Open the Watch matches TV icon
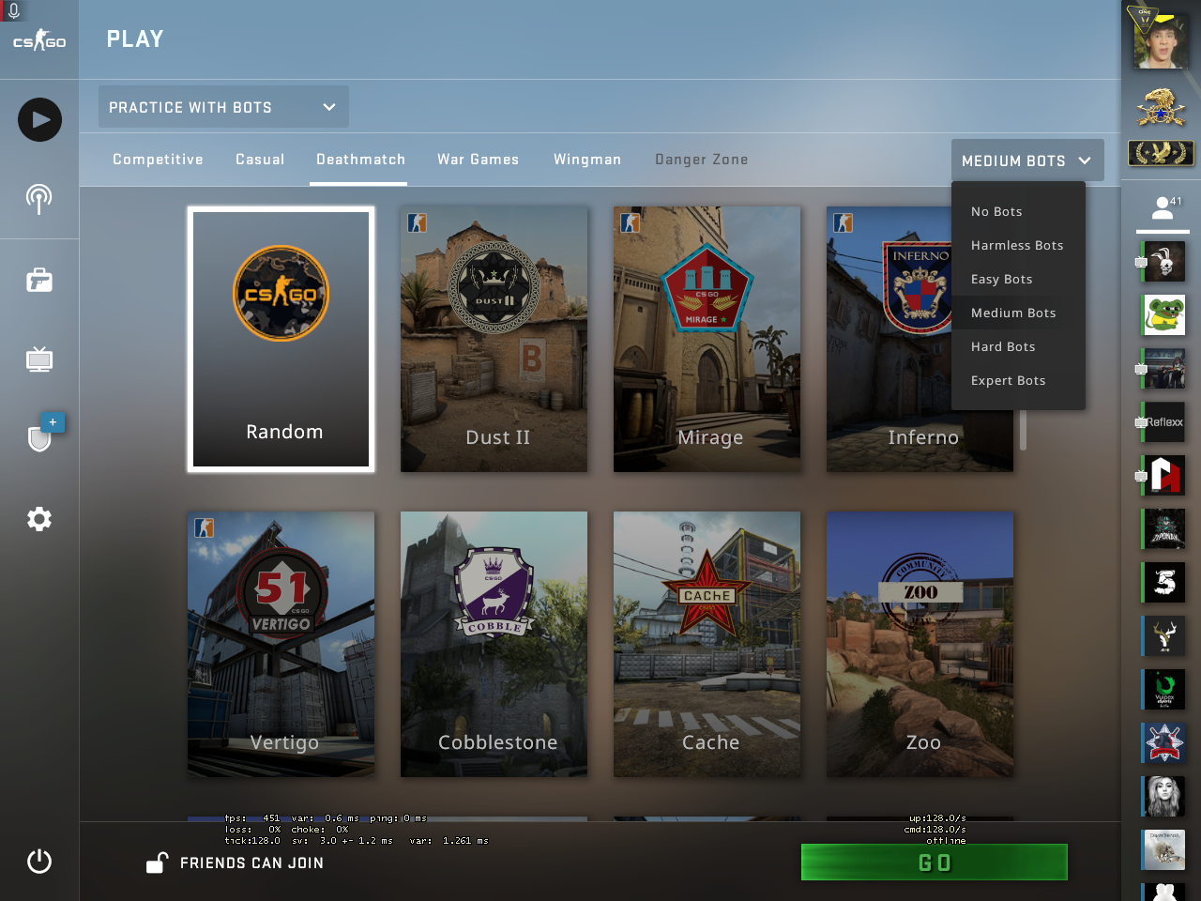1201x901 pixels. click(39, 359)
